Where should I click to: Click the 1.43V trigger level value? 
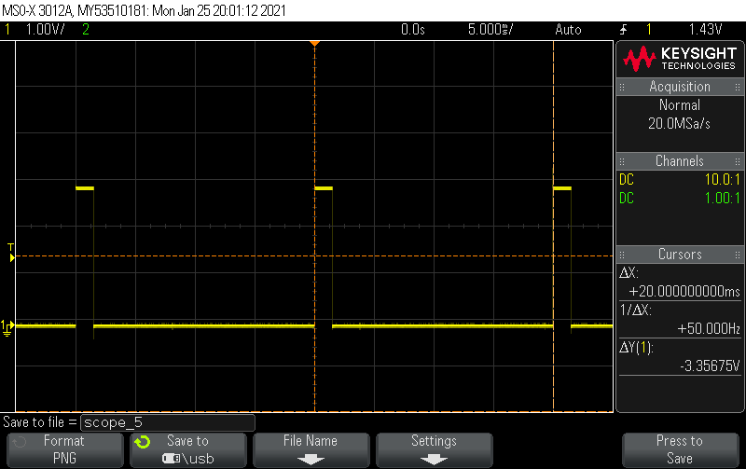pos(706,30)
